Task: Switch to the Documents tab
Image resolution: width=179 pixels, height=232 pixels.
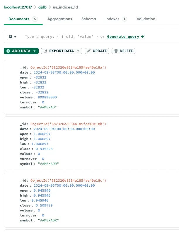Action: [x=23, y=19]
